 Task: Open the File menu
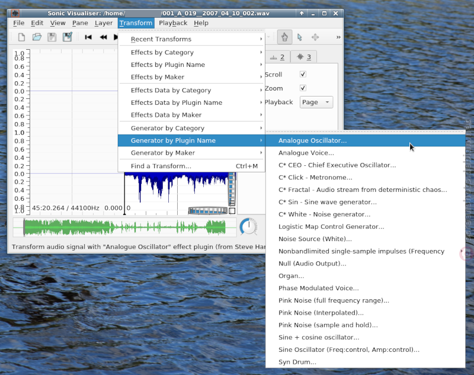click(x=19, y=23)
